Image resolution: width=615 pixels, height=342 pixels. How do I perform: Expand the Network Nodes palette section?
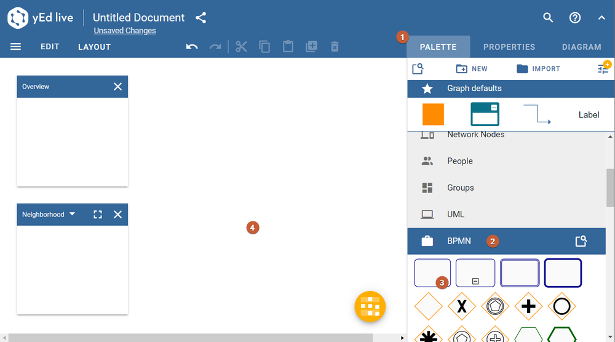pyautogui.click(x=506, y=135)
